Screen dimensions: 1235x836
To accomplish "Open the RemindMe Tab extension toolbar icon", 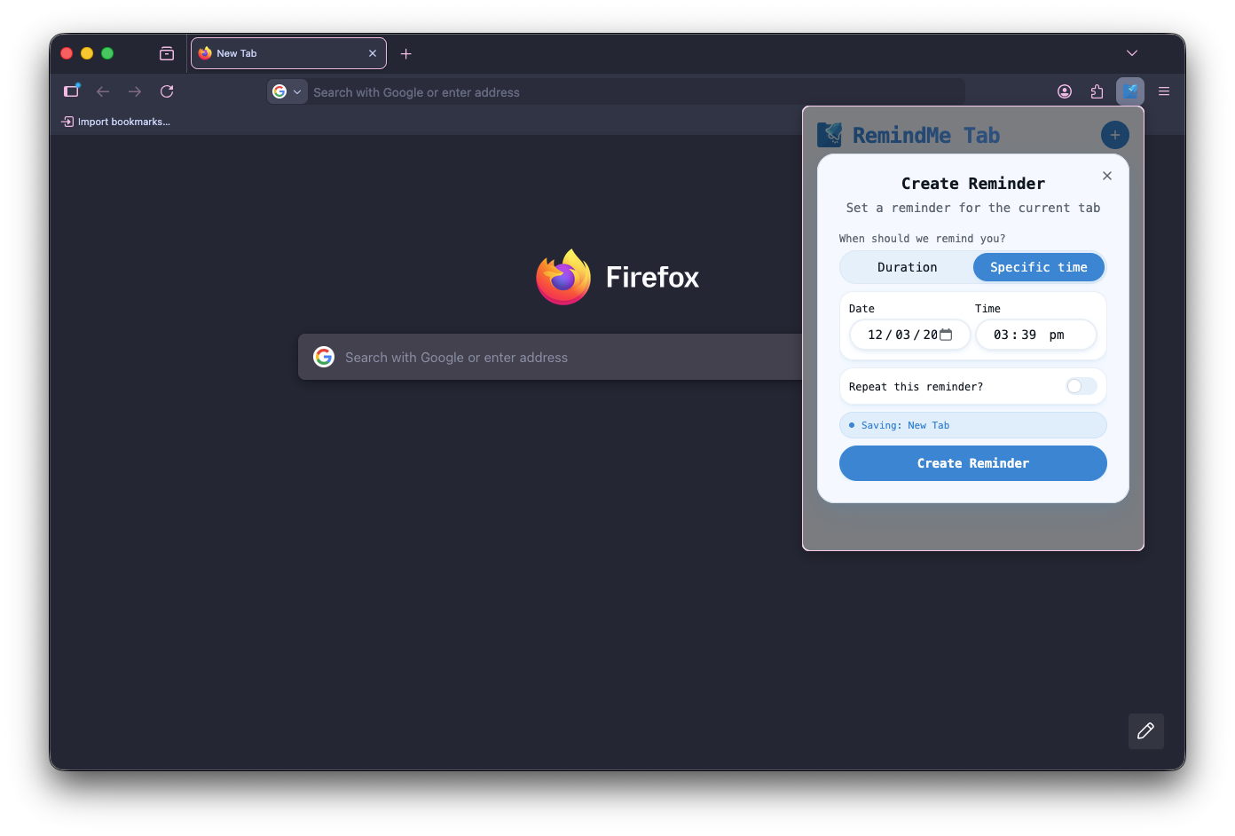I will [x=1130, y=91].
